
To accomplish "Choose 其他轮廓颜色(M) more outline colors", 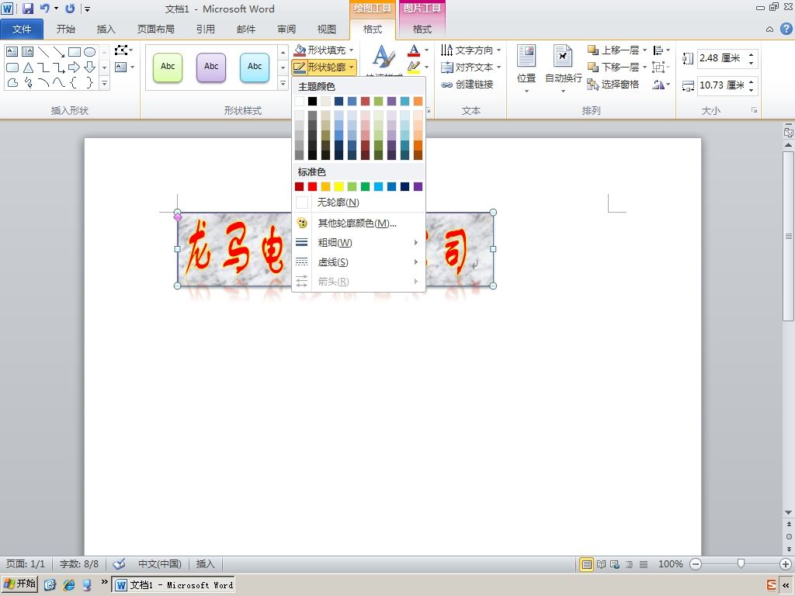I will [357, 223].
